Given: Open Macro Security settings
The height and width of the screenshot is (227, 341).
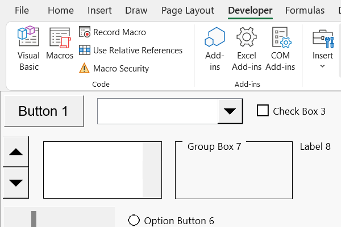Looking at the screenshot, I should tap(114, 69).
